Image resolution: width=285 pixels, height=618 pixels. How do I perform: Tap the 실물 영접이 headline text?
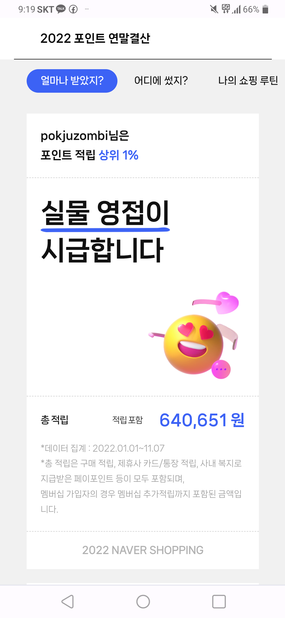[105, 213]
